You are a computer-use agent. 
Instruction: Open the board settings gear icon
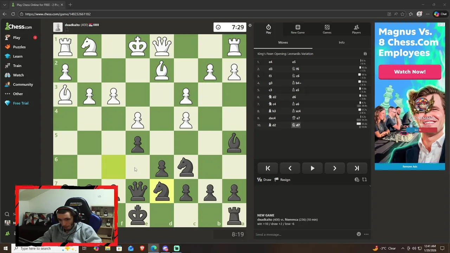pyautogui.click(x=250, y=25)
